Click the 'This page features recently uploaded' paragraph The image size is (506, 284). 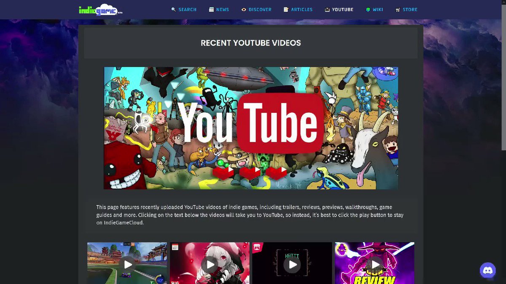coord(250,215)
